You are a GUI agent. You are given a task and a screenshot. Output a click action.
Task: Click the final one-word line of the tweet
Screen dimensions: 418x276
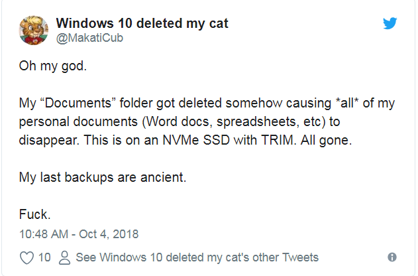[x=34, y=215]
